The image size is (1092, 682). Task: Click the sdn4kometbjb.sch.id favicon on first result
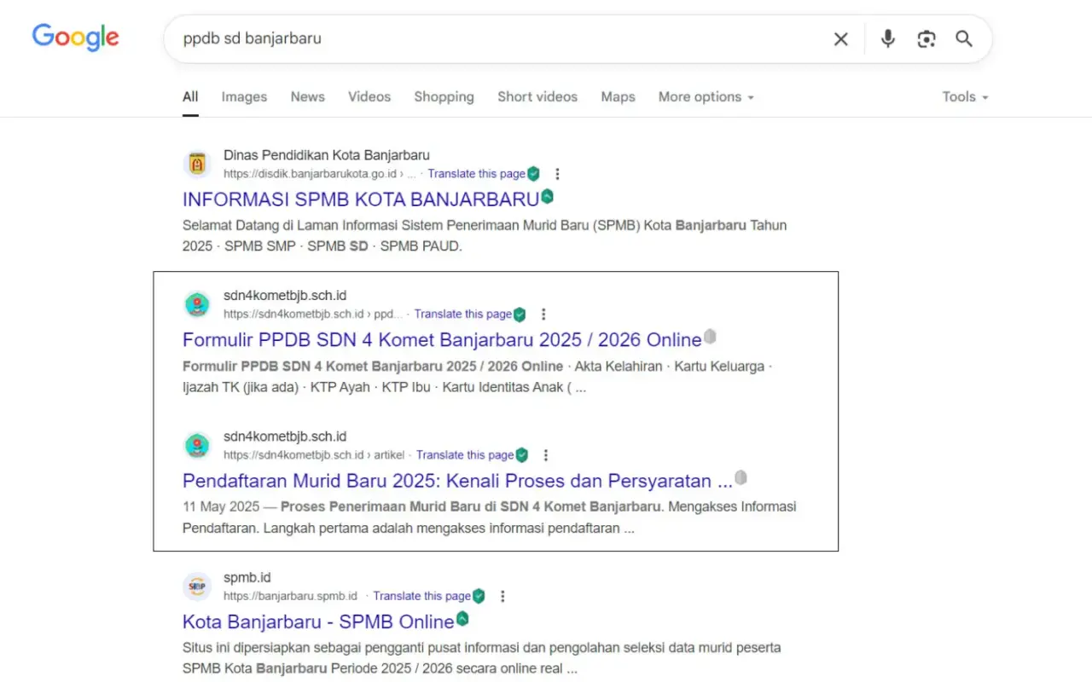click(x=197, y=303)
